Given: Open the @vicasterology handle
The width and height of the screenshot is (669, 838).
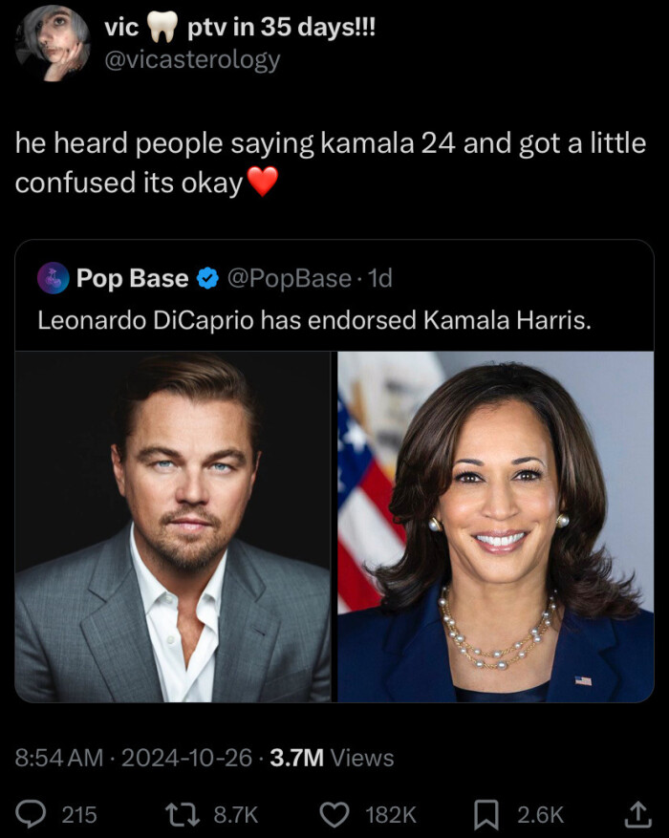Looking at the screenshot, I should pyautogui.click(x=191, y=59).
